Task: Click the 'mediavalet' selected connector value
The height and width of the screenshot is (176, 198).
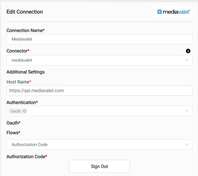Action: (22, 60)
